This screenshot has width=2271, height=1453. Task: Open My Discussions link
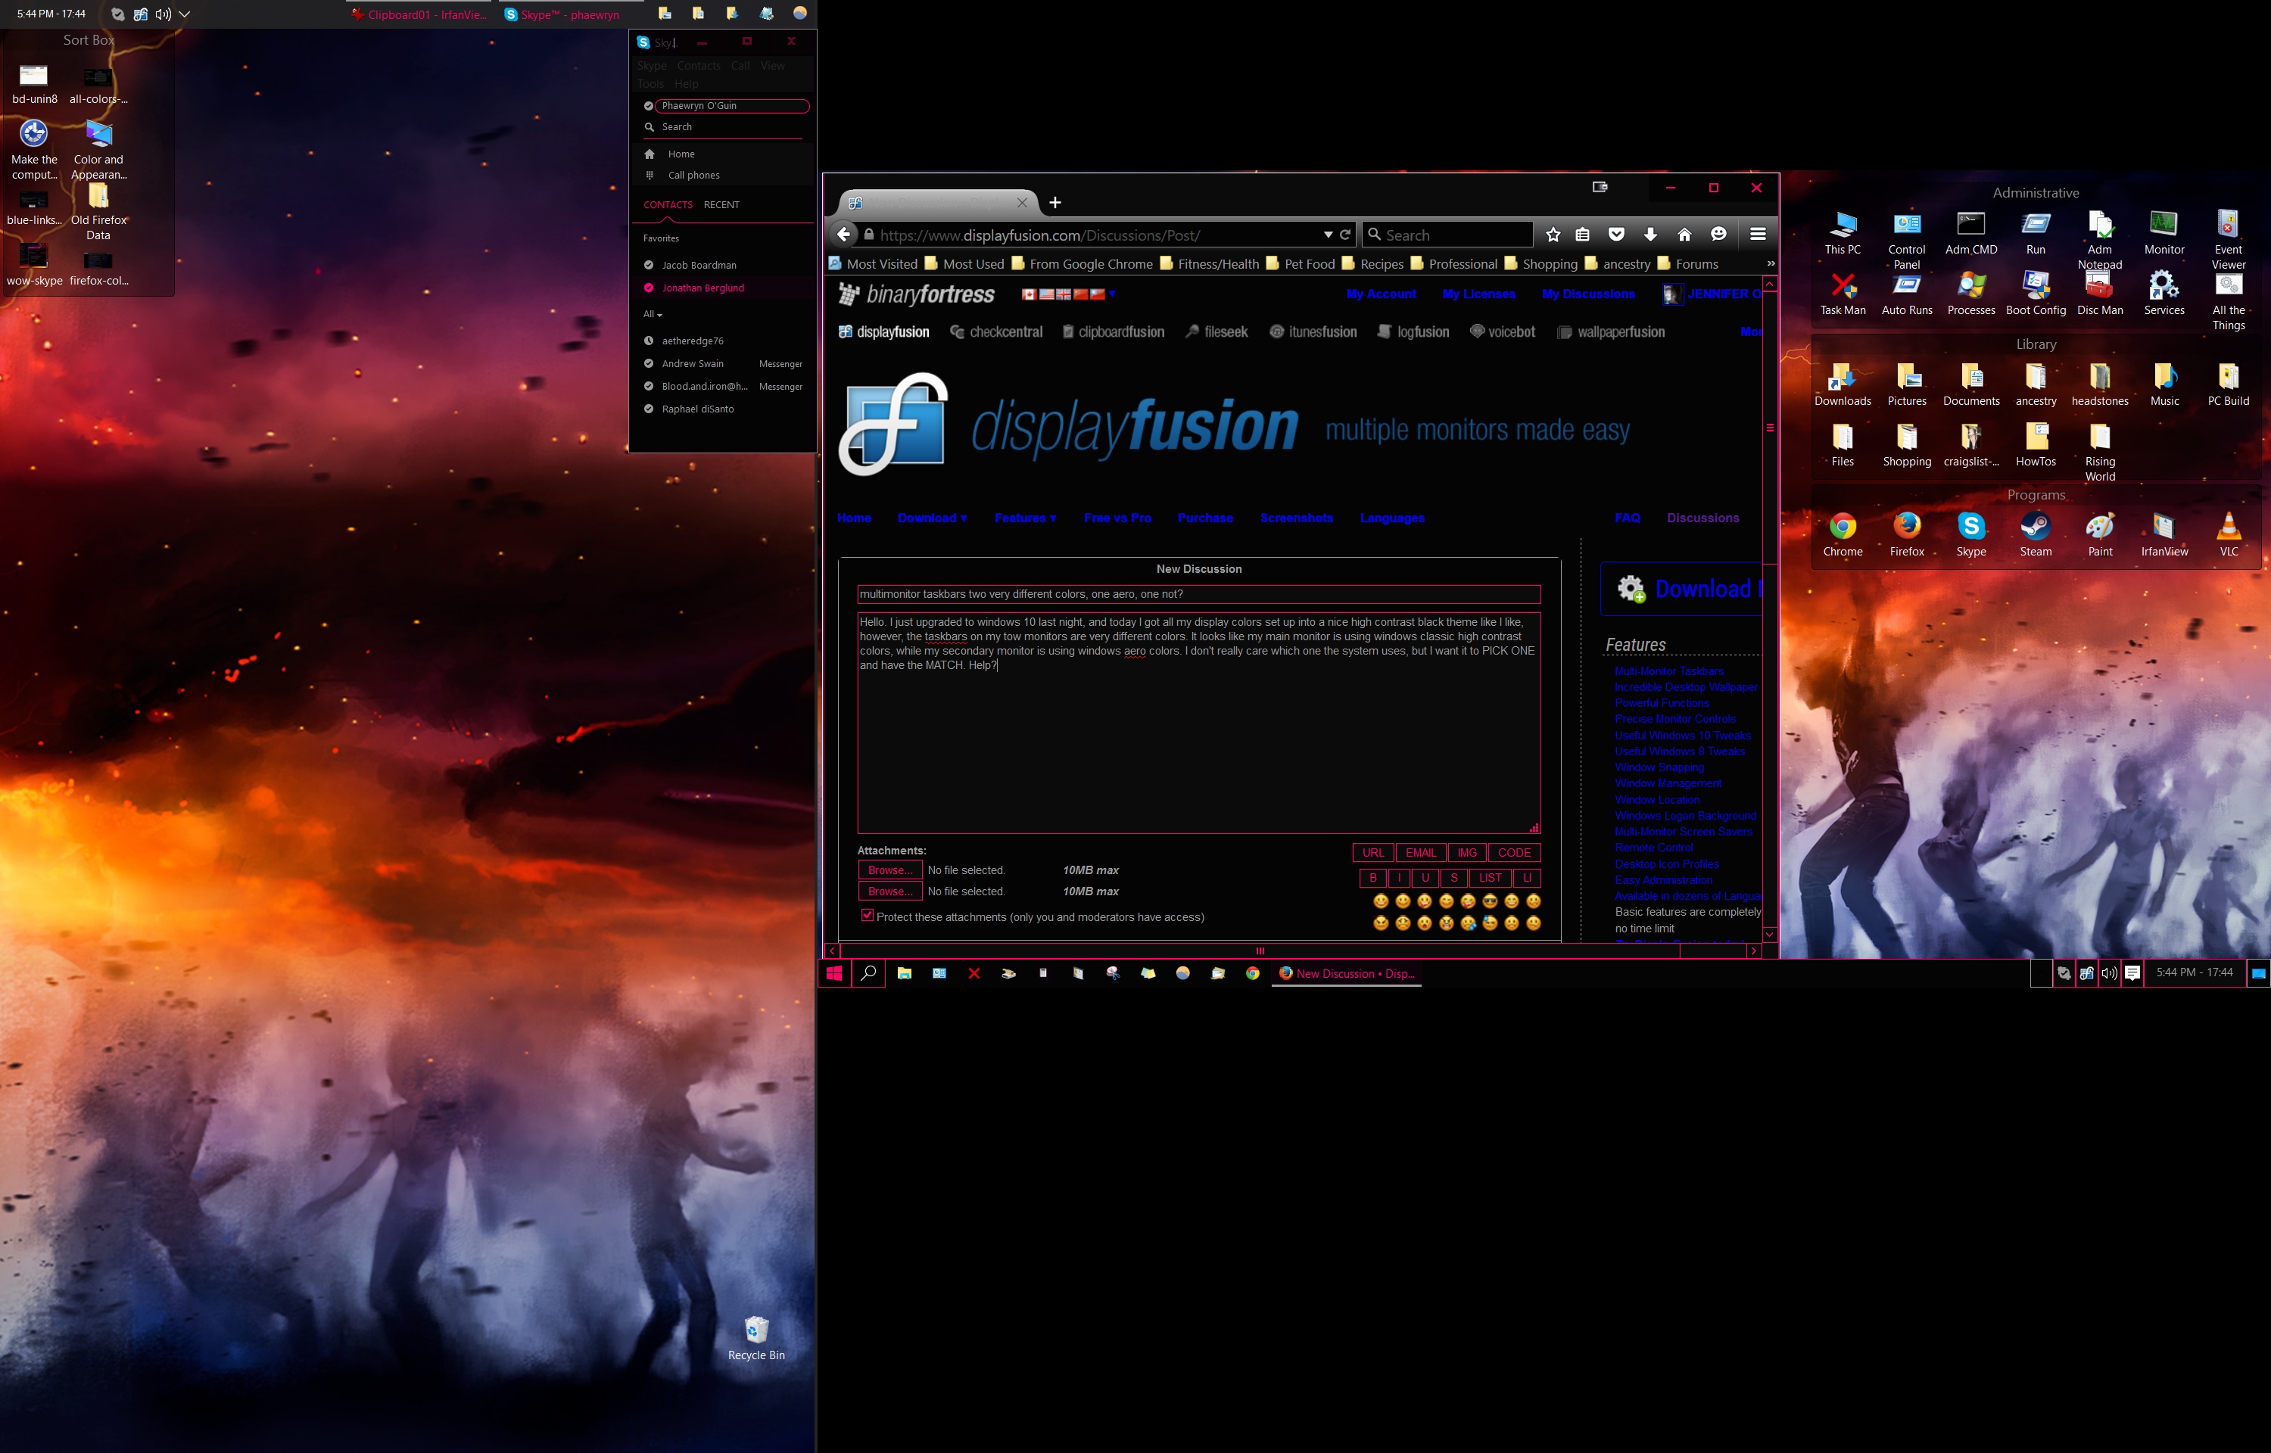click(x=1588, y=294)
